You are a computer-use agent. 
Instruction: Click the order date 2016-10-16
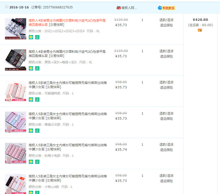tap(19, 7)
